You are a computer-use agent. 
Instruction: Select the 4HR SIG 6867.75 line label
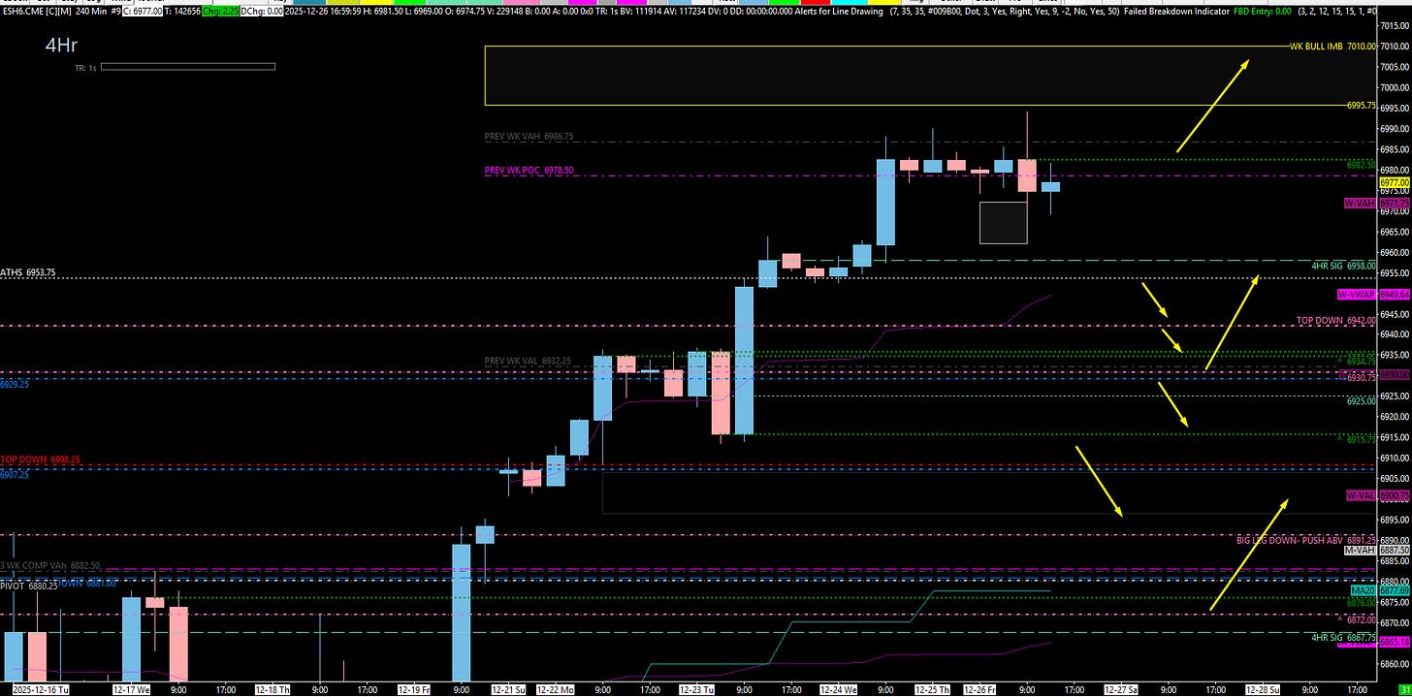(x=1344, y=637)
